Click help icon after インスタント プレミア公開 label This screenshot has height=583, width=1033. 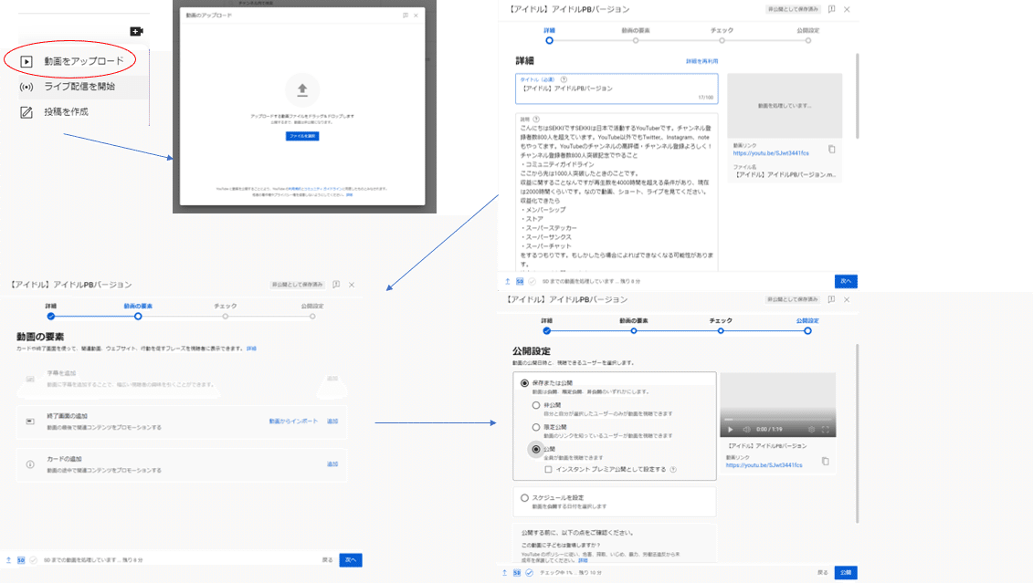coord(673,470)
